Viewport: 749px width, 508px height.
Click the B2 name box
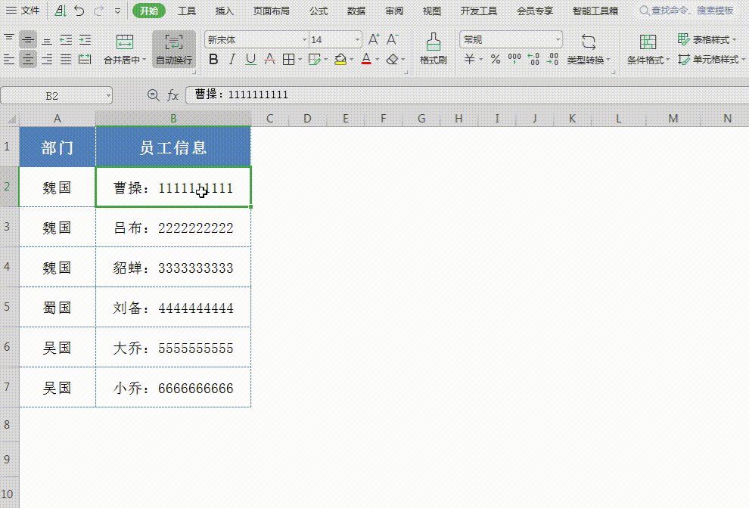click(57, 95)
